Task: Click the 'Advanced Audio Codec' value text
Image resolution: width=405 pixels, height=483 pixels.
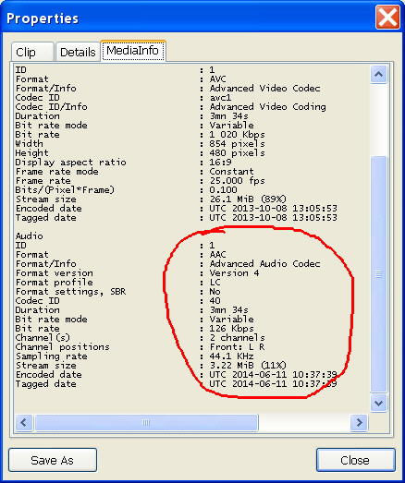Action: [264, 264]
